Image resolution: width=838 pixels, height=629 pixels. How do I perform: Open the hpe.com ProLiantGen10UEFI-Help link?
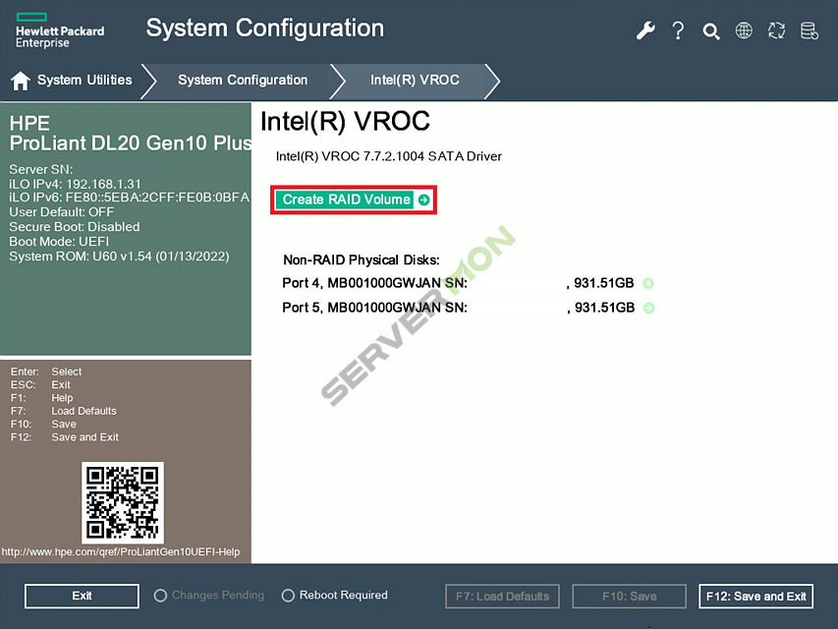coord(121,552)
